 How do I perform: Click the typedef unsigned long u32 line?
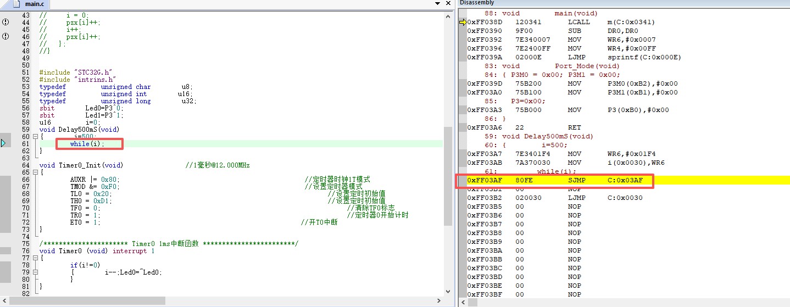(x=118, y=101)
